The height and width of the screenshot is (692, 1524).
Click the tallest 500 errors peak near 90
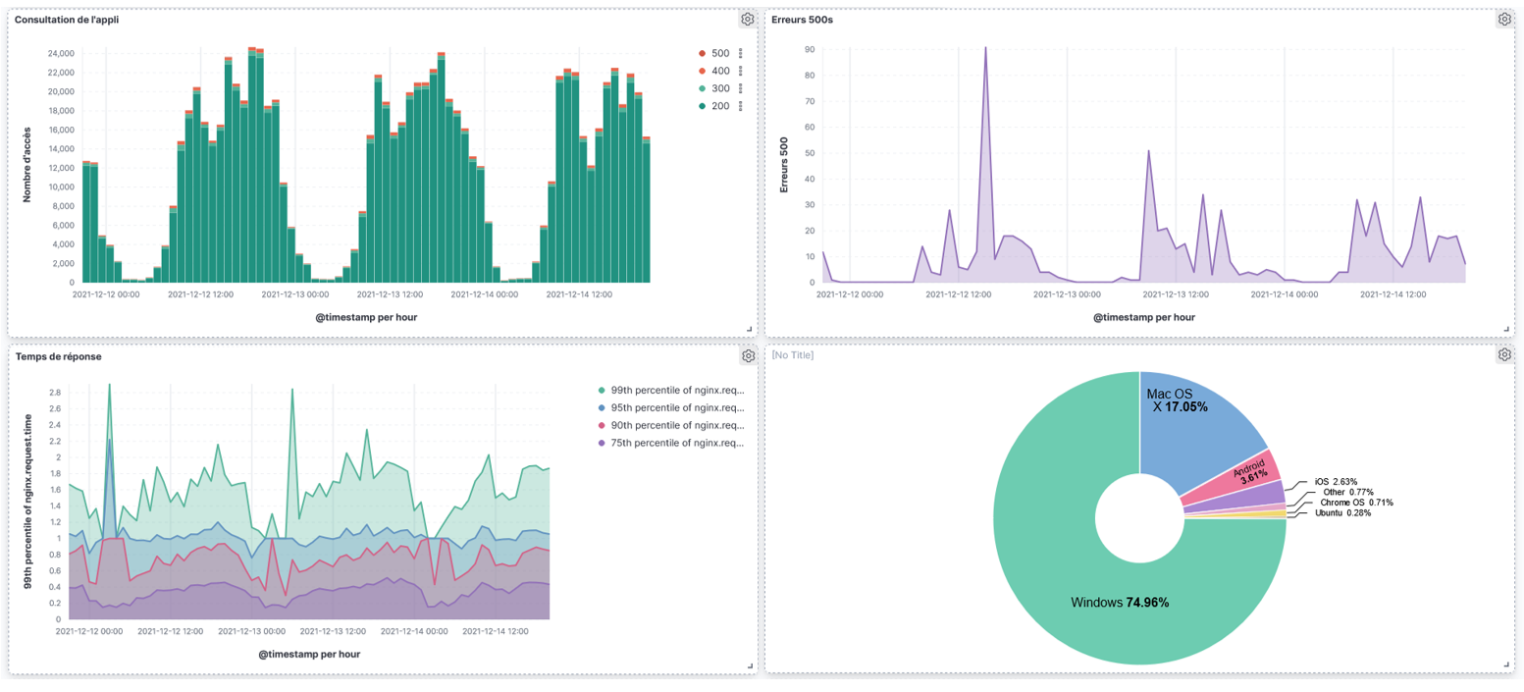click(x=985, y=48)
